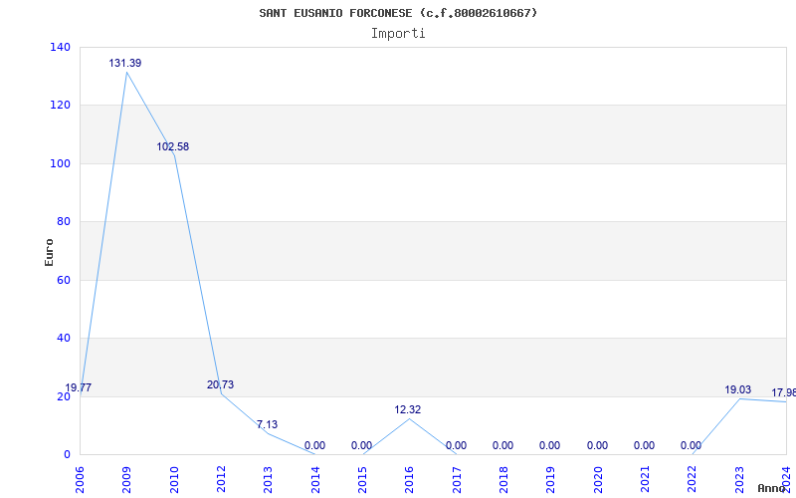Select the 20.73 data label
Image resolution: width=796 pixels, height=498 pixels.
[x=220, y=384]
